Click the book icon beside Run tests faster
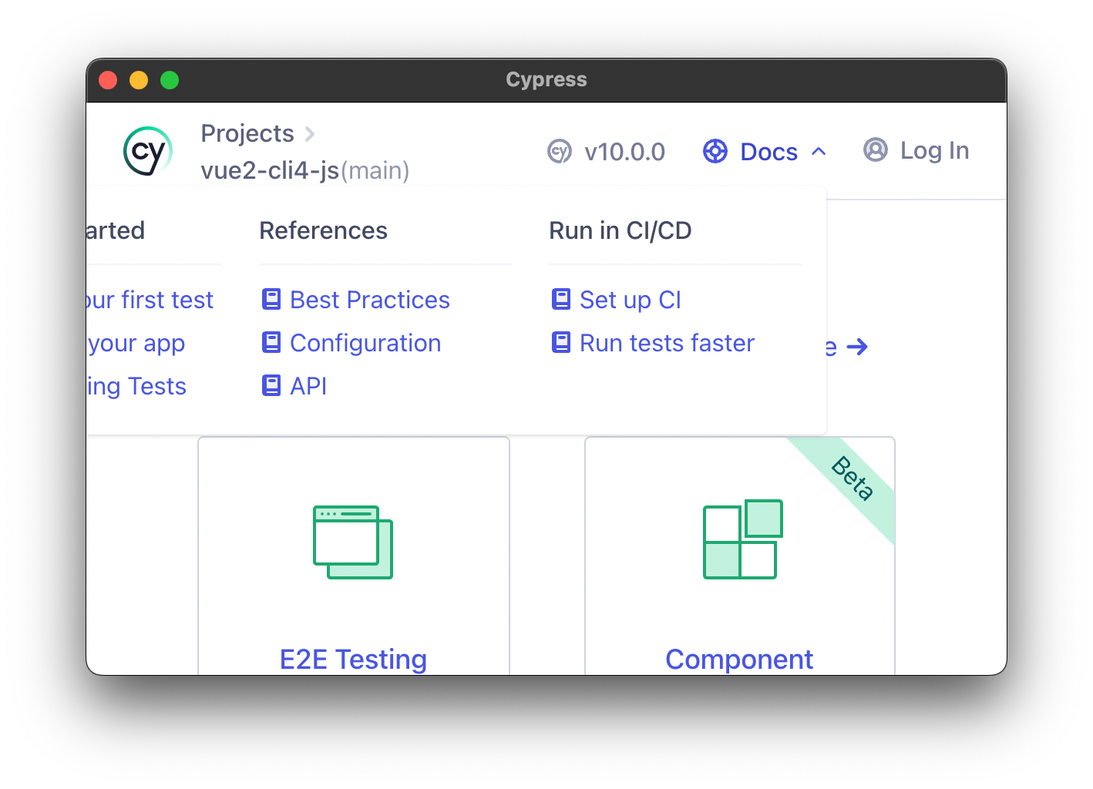 pos(560,342)
